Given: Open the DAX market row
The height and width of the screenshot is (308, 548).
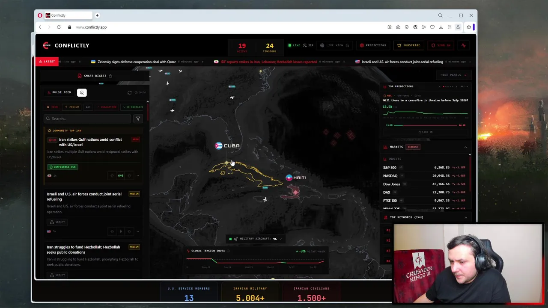Looking at the screenshot, I should pos(424,192).
